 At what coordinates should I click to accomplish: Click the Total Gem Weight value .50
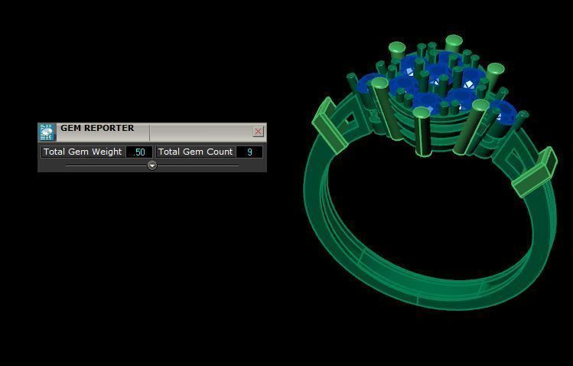pyautogui.click(x=139, y=152)
